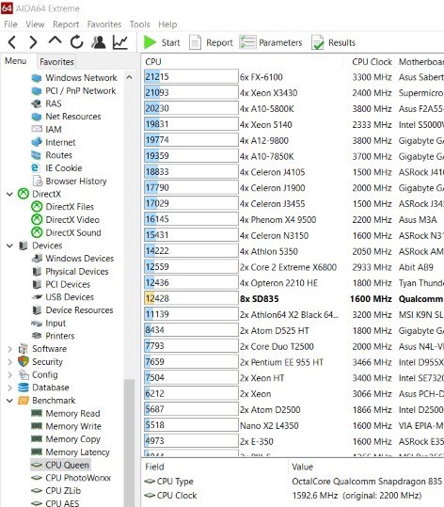Collapse the DirectX tree node
The height and width of the screenshot is (507, 444).
click(10, 194)
